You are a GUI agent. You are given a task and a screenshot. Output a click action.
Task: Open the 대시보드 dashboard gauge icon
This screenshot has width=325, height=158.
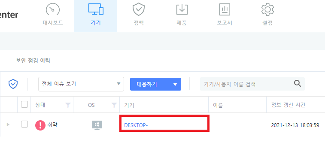click(53, 10)
